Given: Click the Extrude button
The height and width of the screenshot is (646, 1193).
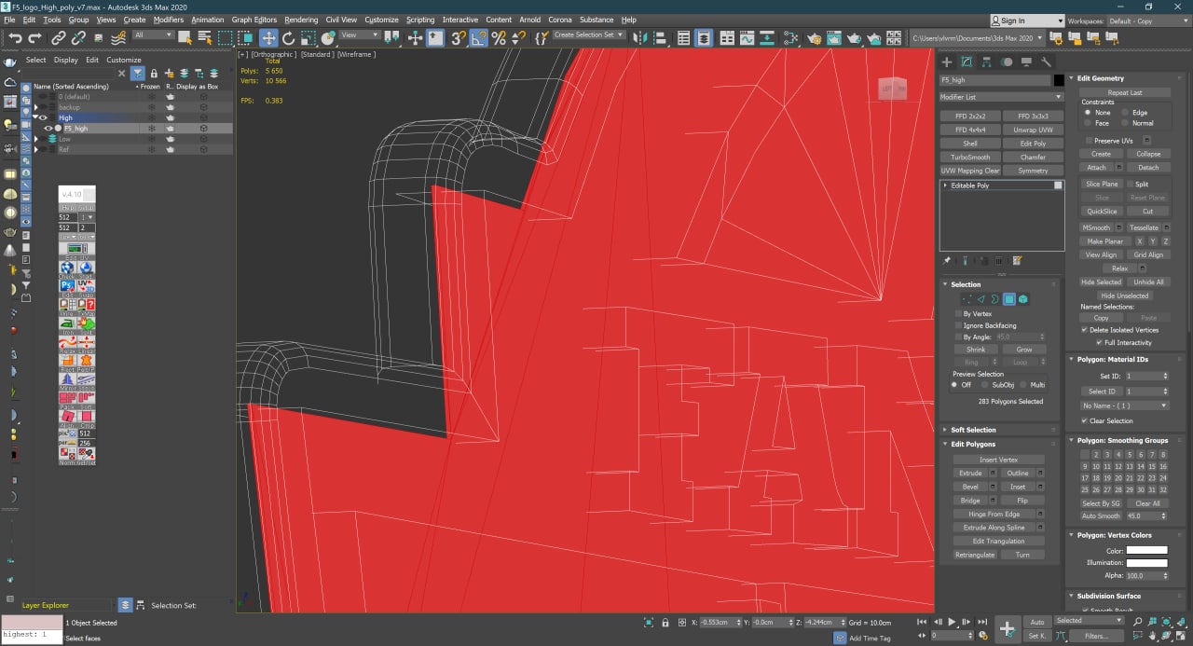Looking at the screenshot, I should click(970, 473).
